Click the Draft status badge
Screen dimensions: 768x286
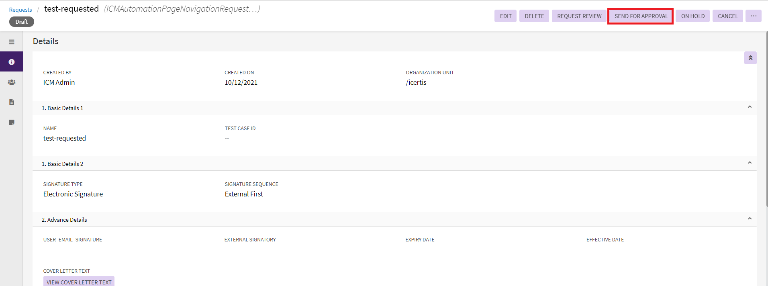coord(22,22)
